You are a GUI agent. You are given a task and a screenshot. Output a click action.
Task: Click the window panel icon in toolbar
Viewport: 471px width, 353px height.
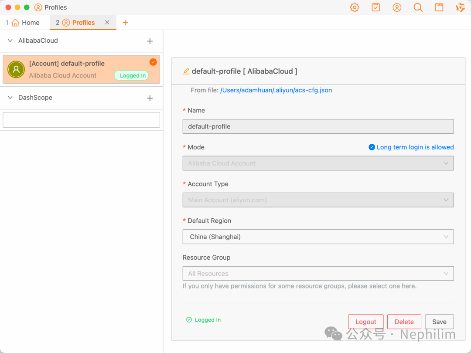click(439, 7)
